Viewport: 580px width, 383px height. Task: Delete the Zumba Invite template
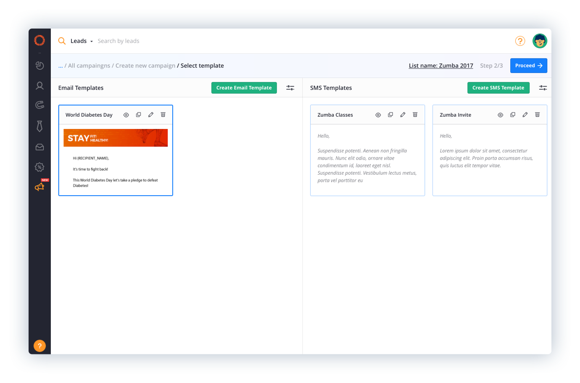click(x=537, y=115)
